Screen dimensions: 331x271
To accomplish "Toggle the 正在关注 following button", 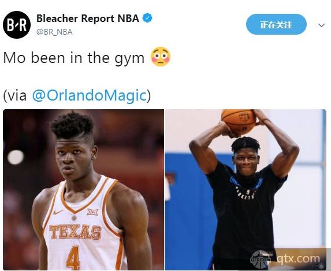I will pos(276,24).
